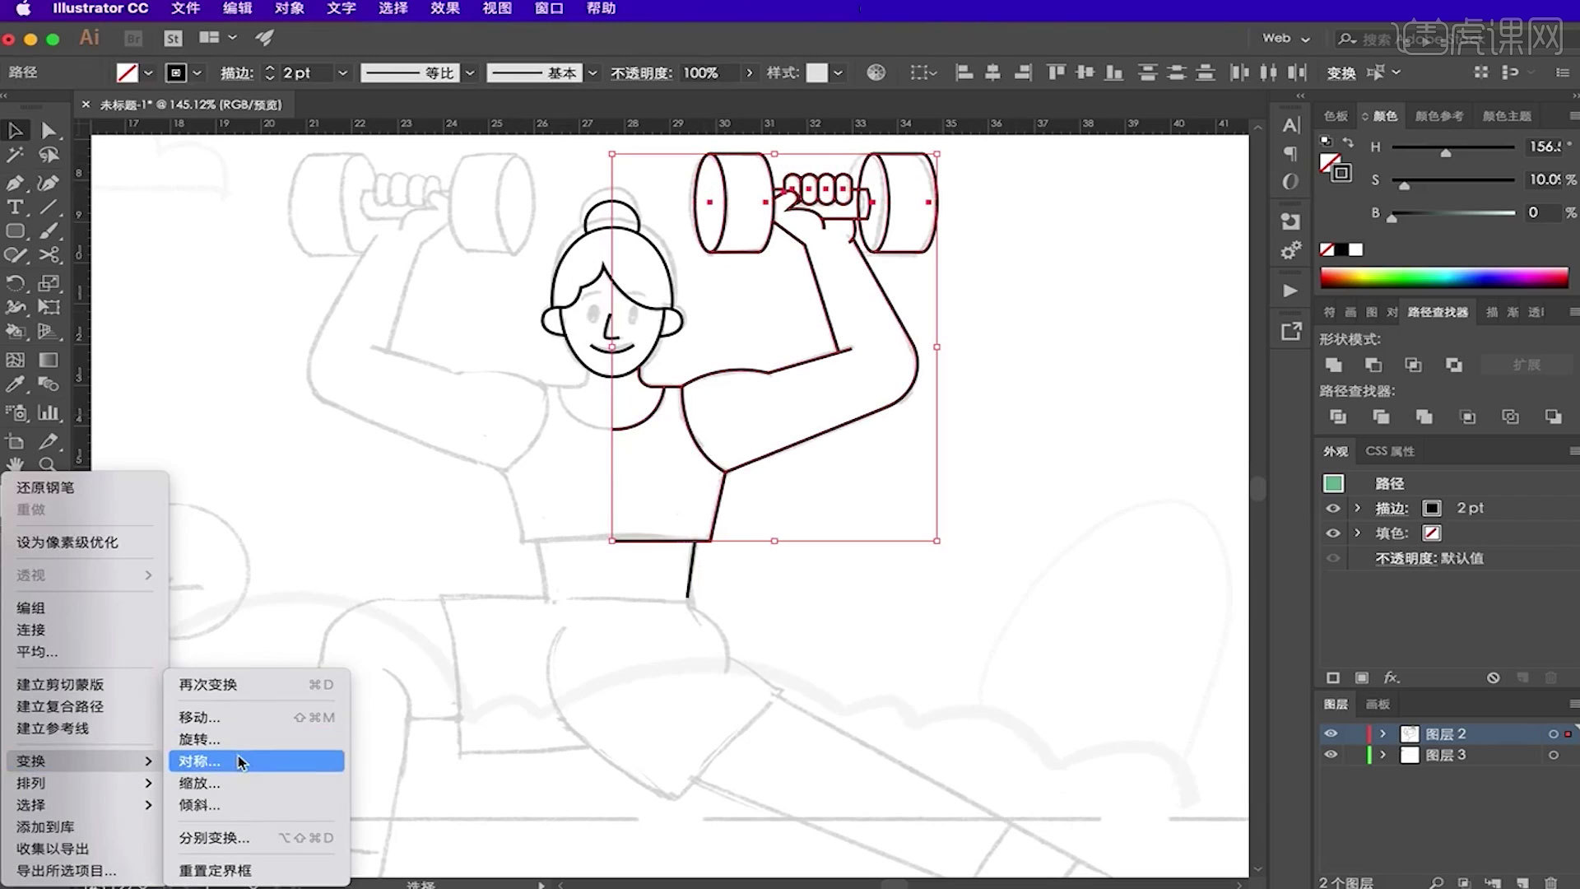
Task: Open the 基本 brush definition dropdown
Action: (592, 73)
